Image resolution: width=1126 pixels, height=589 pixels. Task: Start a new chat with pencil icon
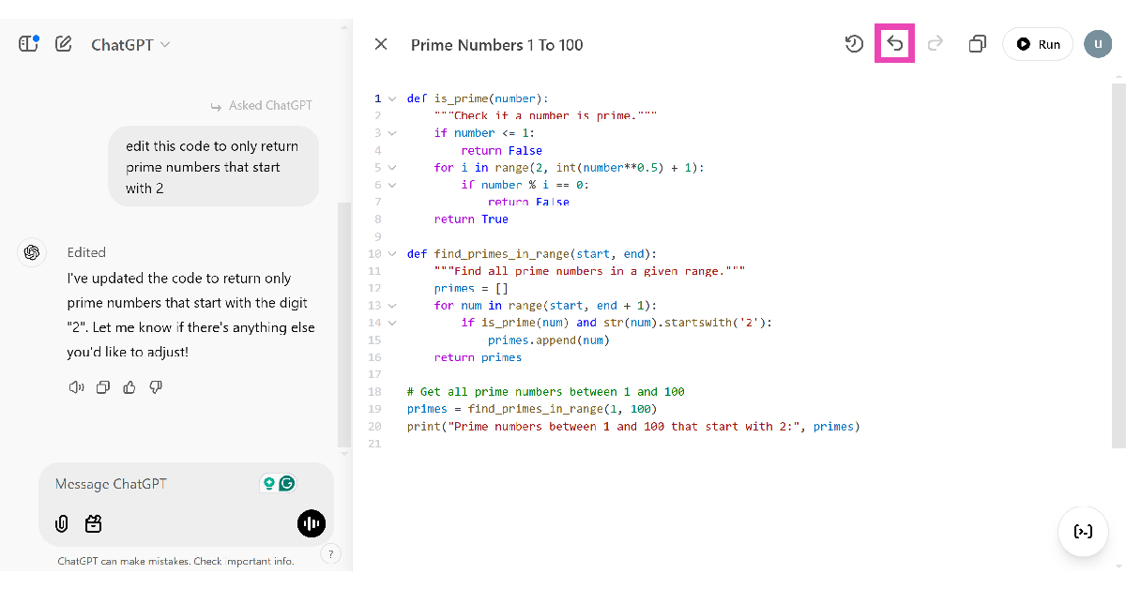pyautogui.click(x=64, y=44)
